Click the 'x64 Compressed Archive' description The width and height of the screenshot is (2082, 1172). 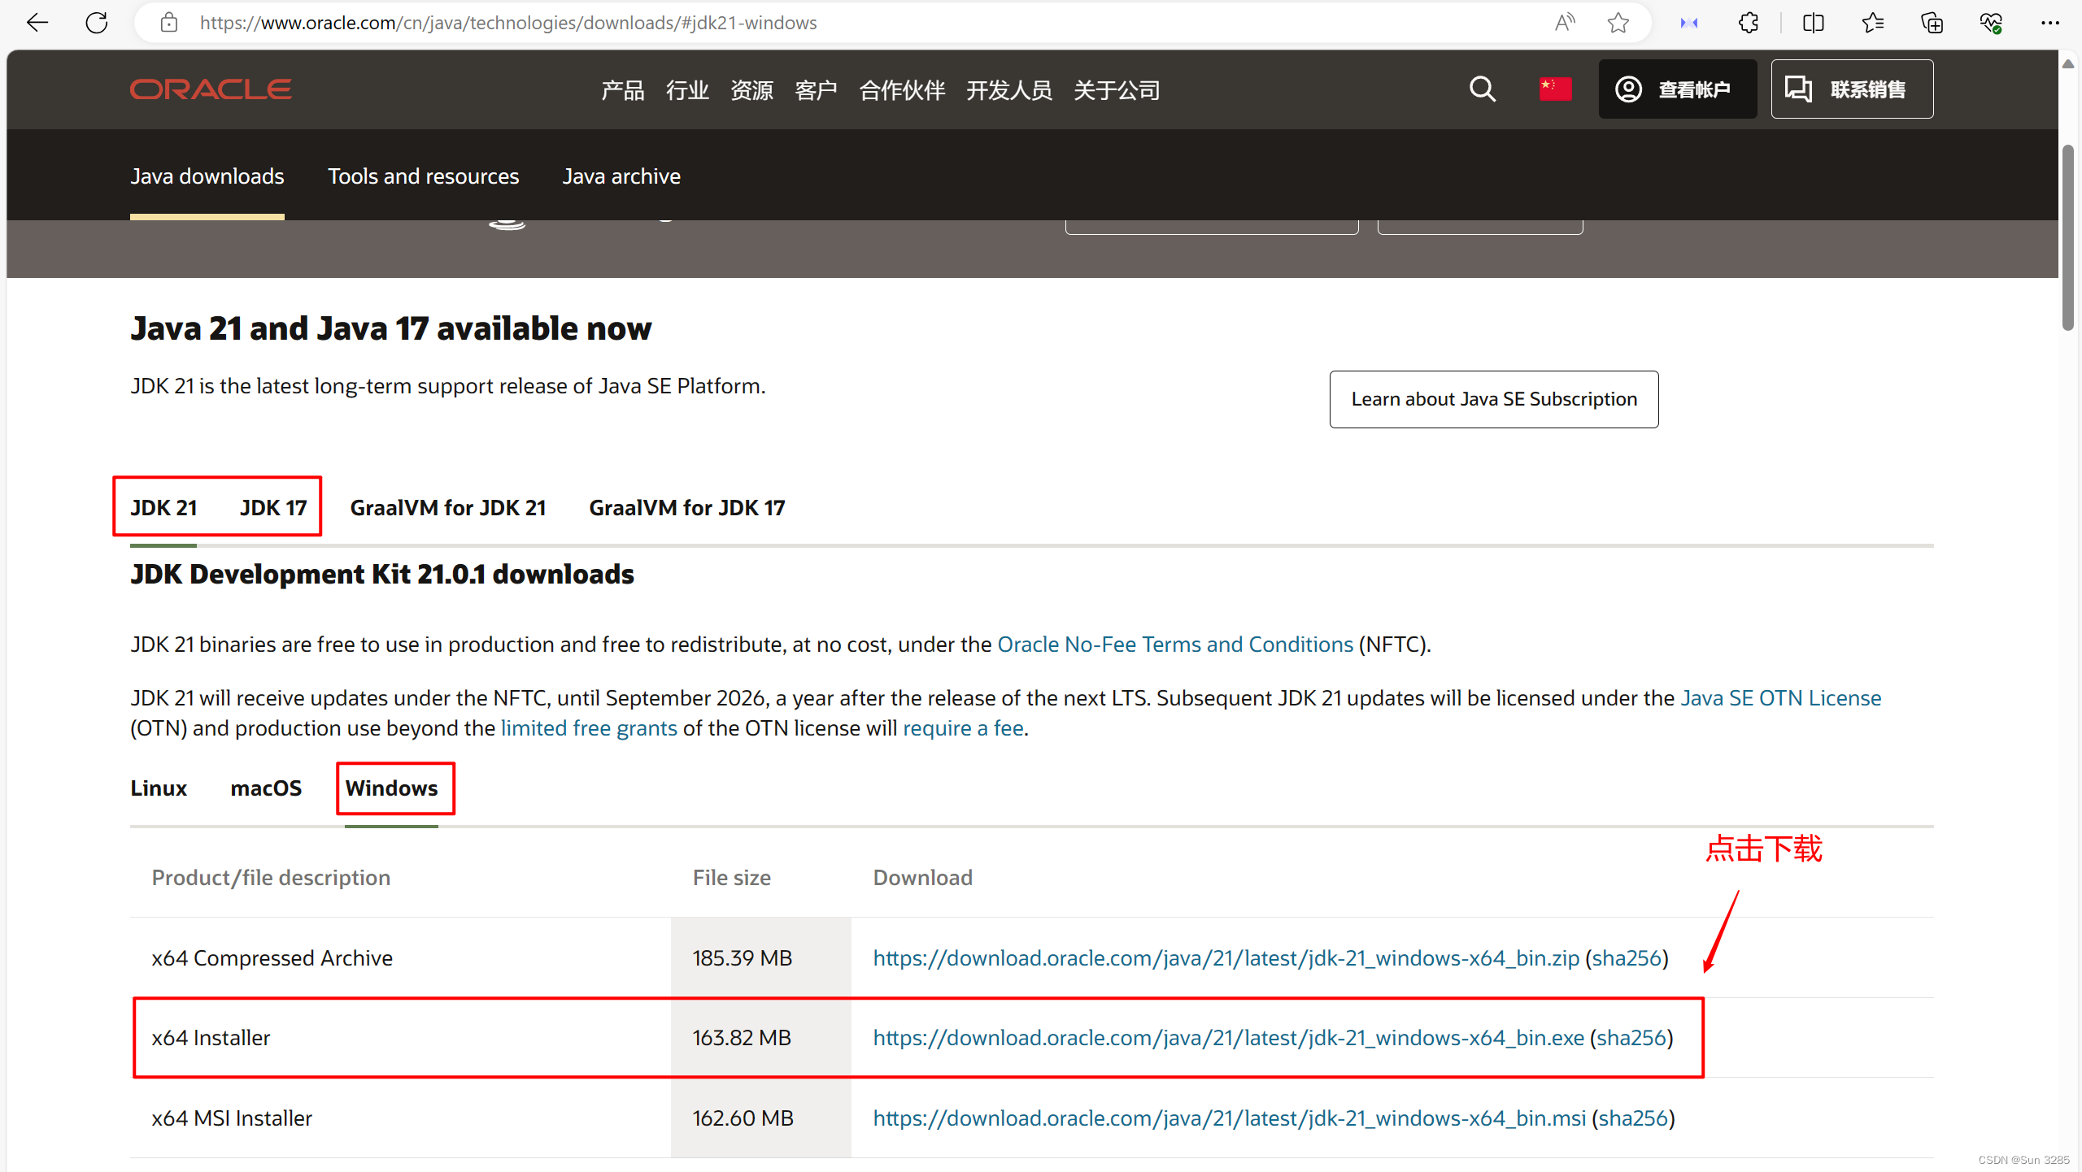click(x=272, y=958)
